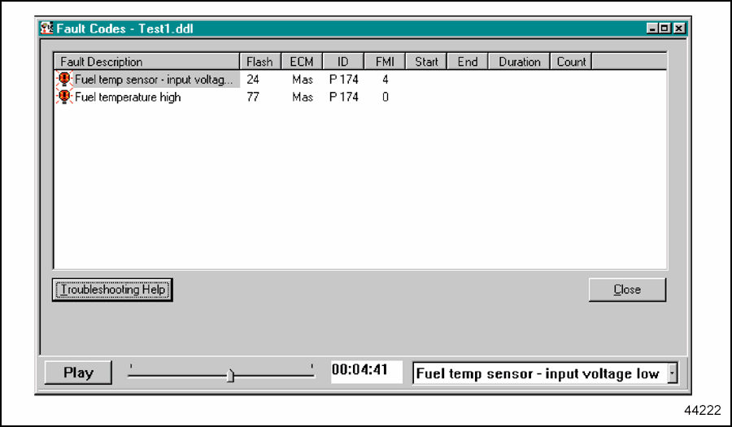Select the Fuel temperature high fault row
The image size is (732, 427).
(x=128, y=97)
